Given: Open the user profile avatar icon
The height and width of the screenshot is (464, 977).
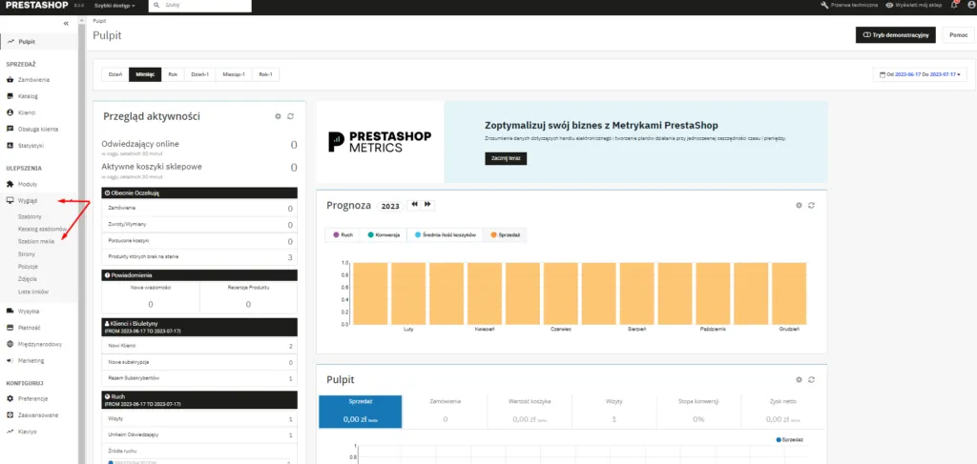Looking at the screenshot, I should [969, 6].
